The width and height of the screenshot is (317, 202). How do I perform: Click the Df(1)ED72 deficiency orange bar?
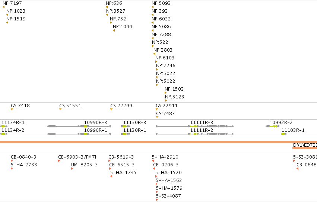[305, 148]
